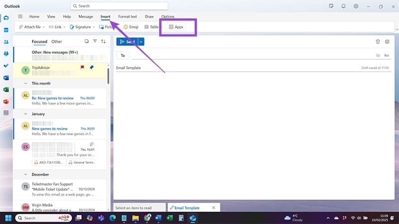Click the select messages icon

[86, 41]
